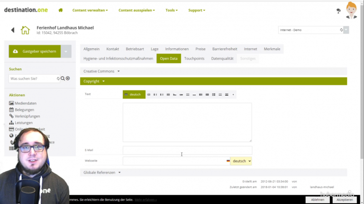The height and width of the screenshot is (204, 364).
Task: Click the Akzeptieren cookie button
Action: 345,200
